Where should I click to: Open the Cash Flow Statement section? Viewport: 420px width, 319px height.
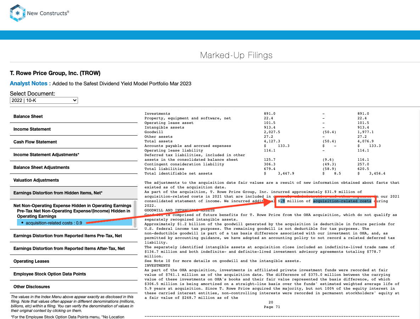coord(74,142)
